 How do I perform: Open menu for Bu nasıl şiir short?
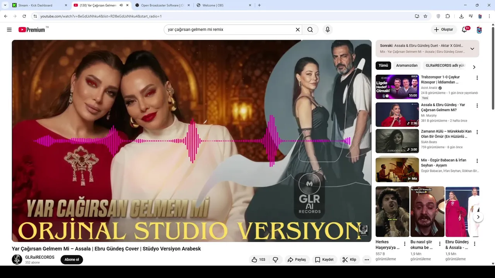[x=440, y=244]
